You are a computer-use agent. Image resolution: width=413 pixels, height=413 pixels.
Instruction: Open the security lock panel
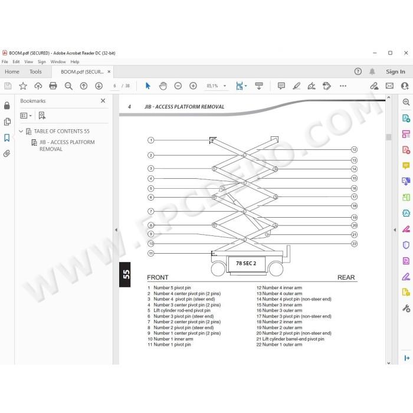point(7,106)
